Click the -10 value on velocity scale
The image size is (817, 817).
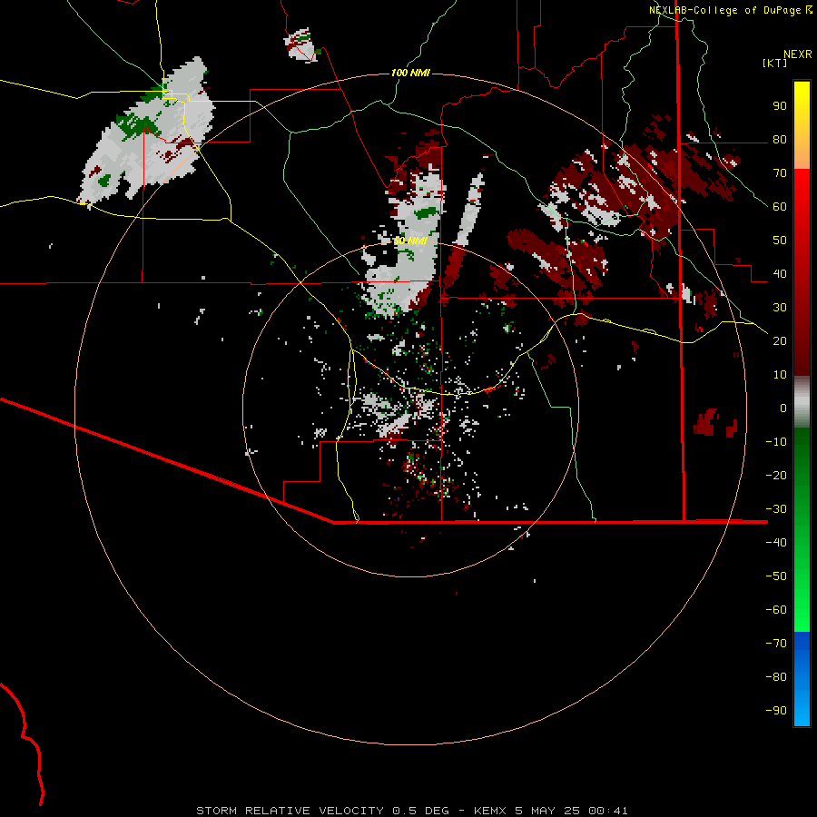(776, 442)
